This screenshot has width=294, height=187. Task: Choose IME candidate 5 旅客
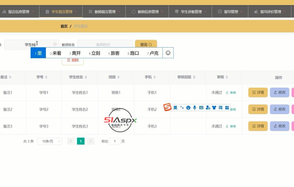[114, 53]
